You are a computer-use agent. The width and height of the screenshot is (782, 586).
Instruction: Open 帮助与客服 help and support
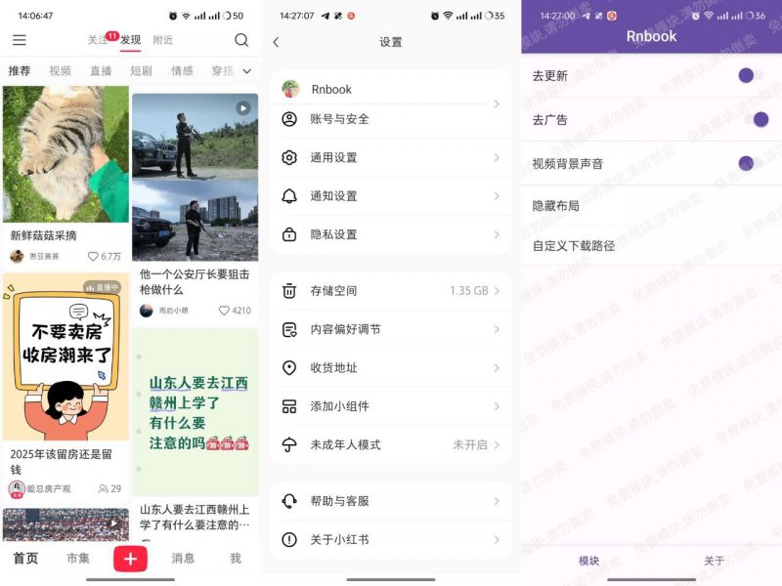pyautogui.click(x=391, y=501)
